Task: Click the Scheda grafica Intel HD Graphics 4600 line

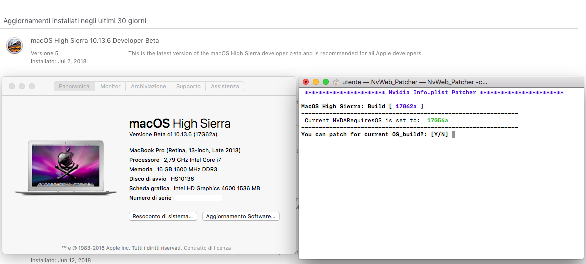Action: tap(195, 188)
